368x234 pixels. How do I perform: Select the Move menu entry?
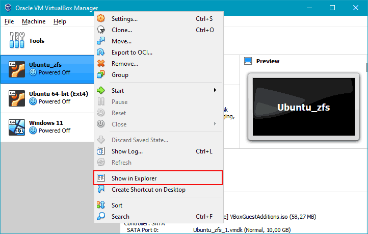[121, 41]
